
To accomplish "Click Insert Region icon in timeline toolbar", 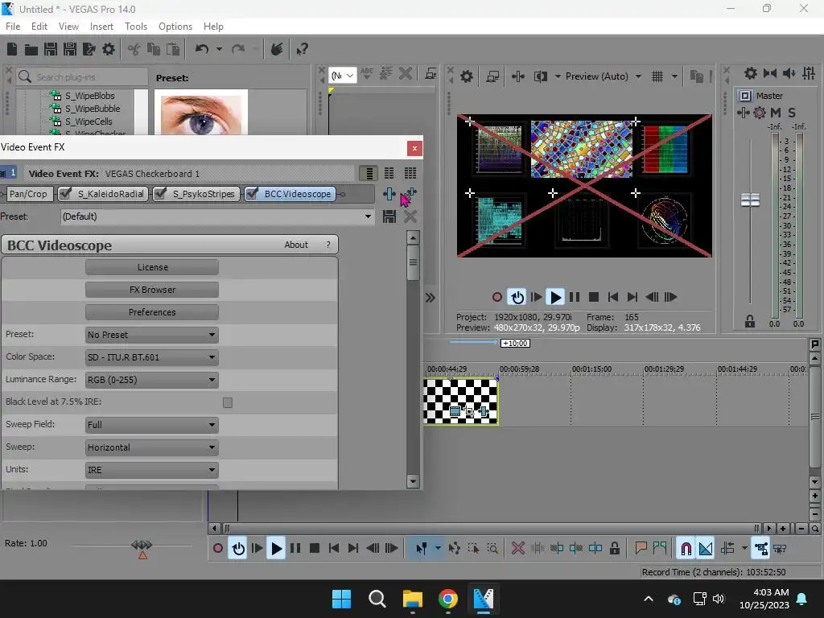I will tap(660, 549).
